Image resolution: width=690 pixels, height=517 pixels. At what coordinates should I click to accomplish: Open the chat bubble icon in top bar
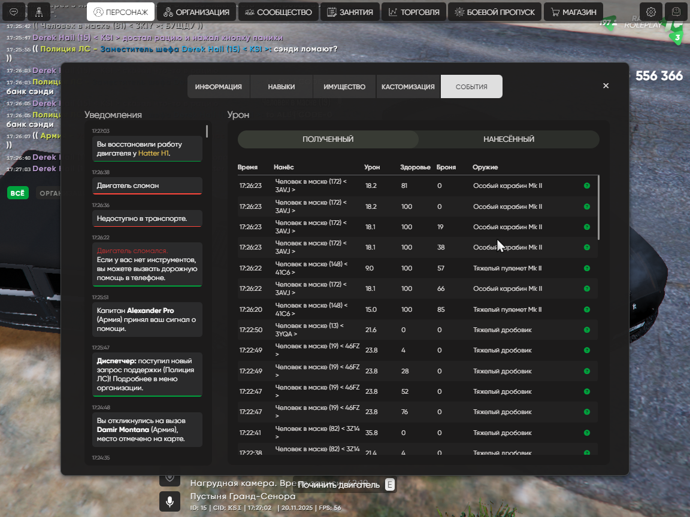[14, 11]
